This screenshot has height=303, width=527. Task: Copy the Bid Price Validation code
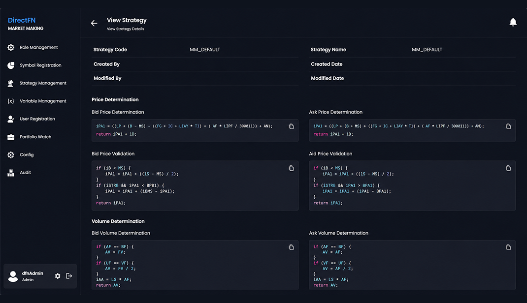tap(291, 168)
